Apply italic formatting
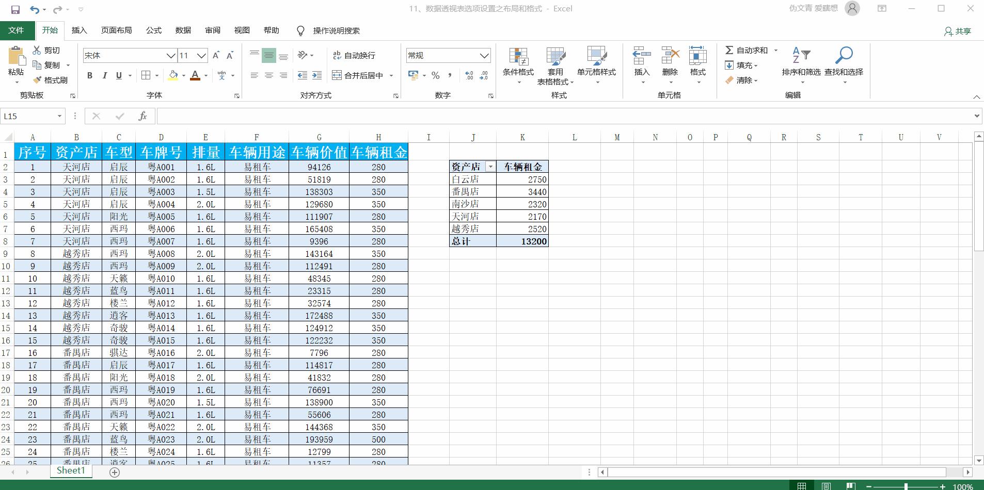984x490 pixels. (x=104, y=75)
